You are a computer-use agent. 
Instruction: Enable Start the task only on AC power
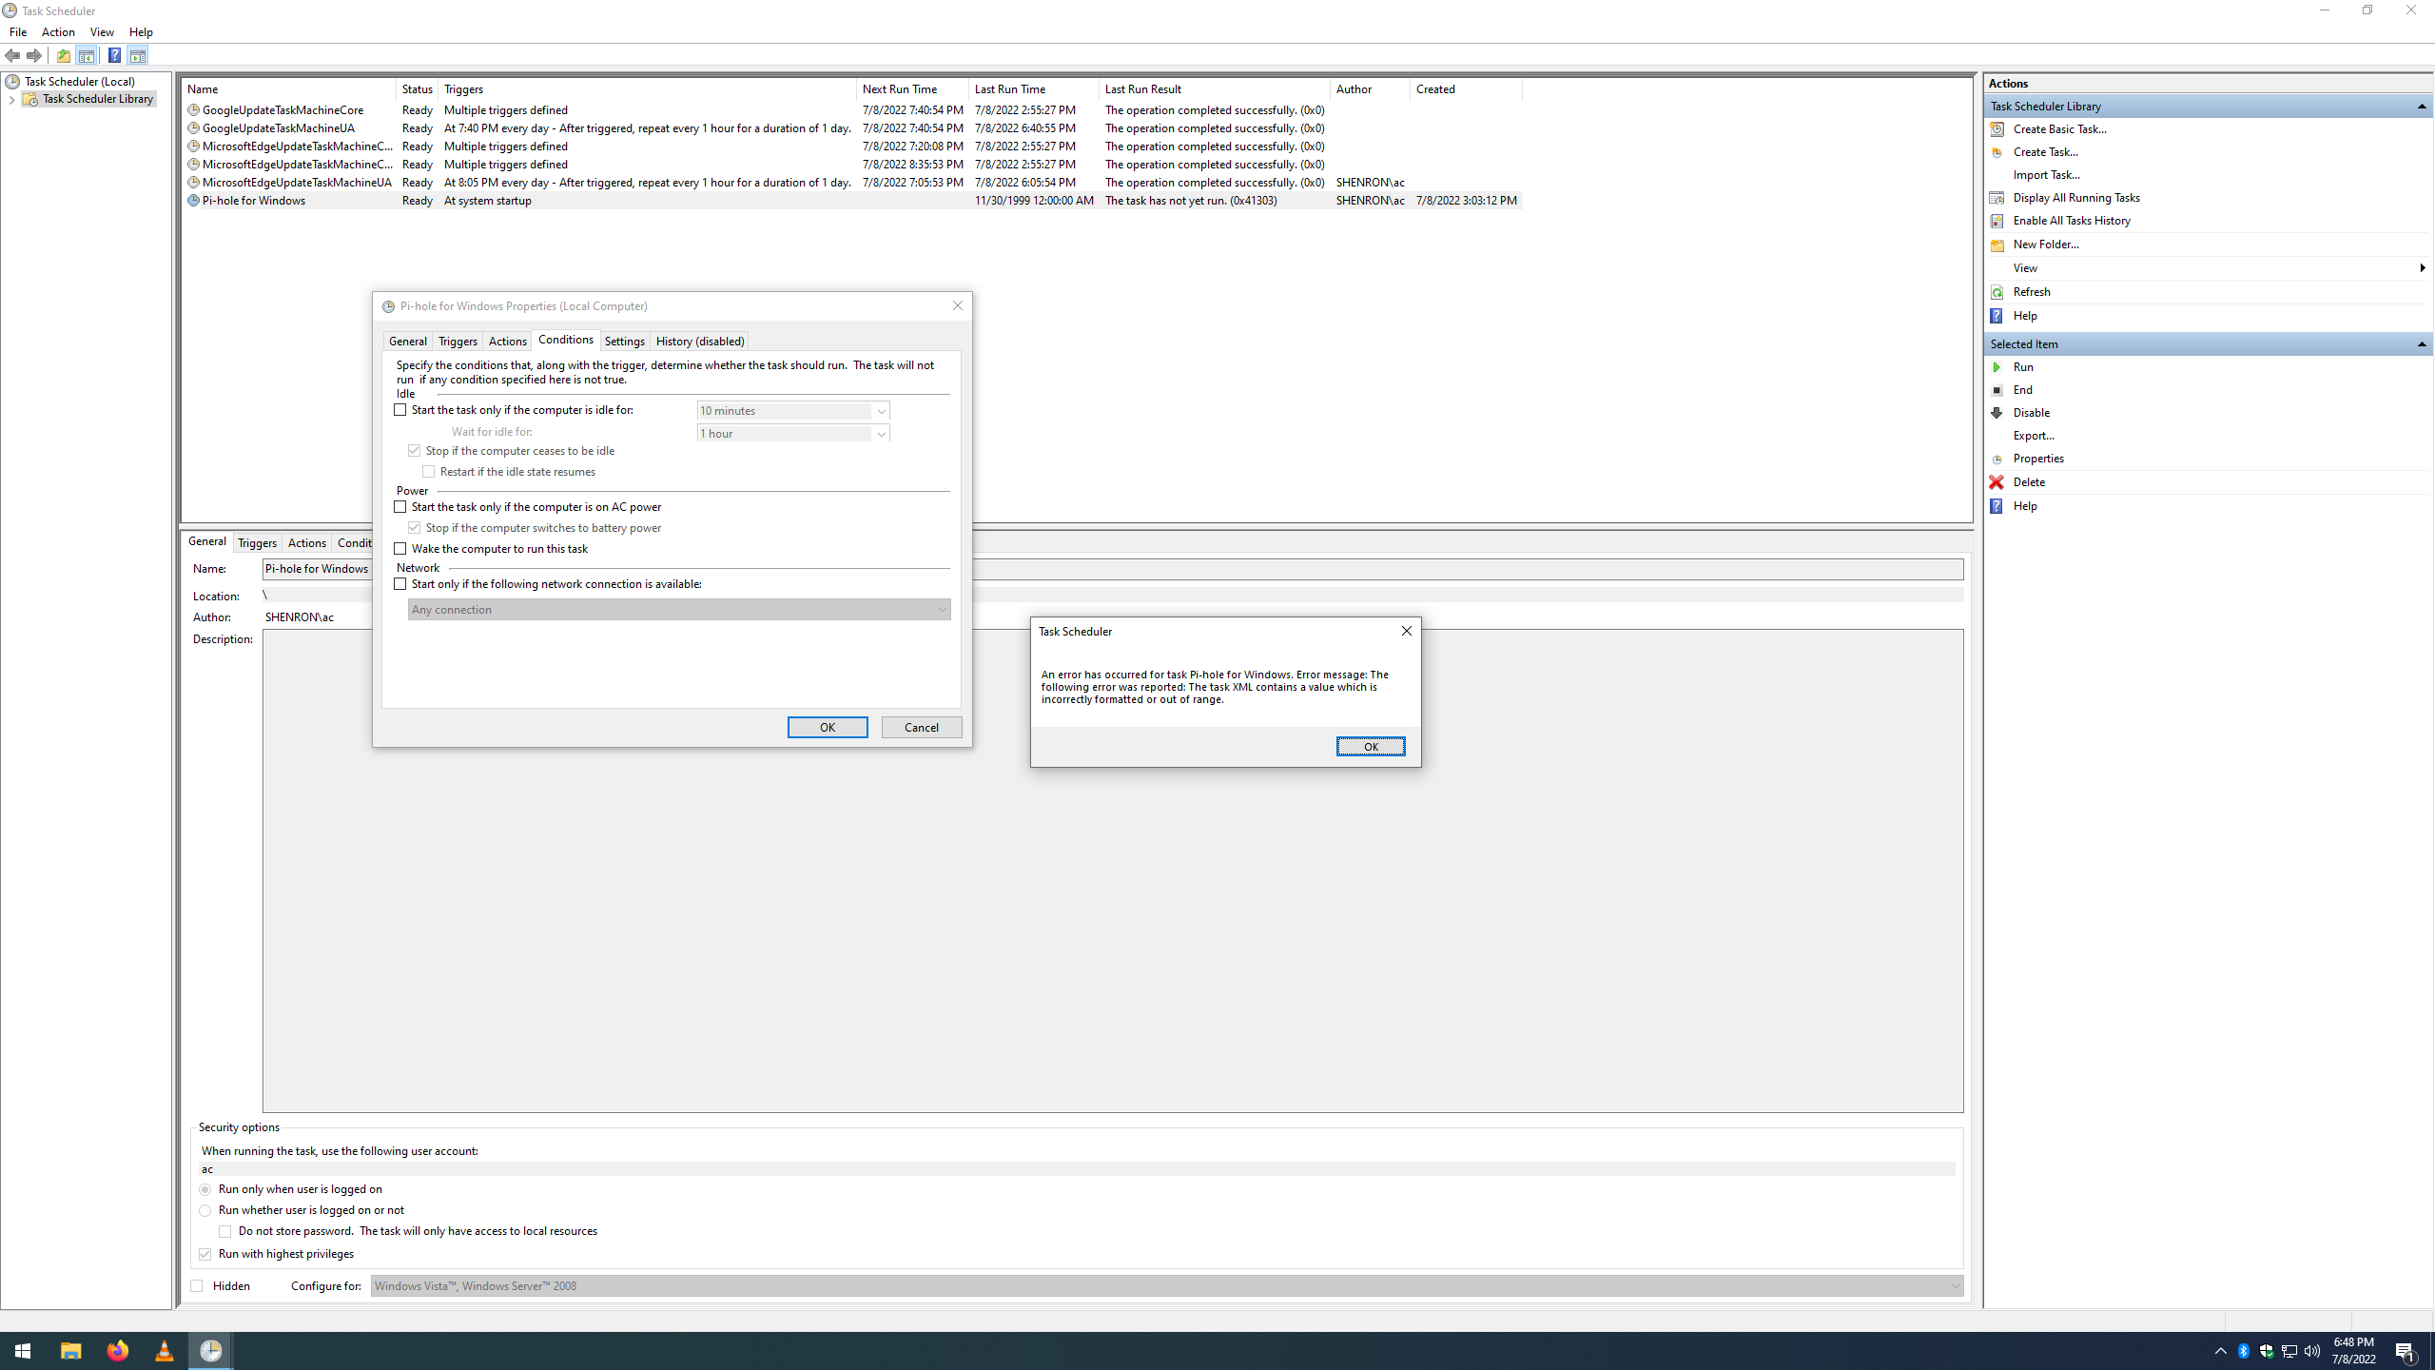(399, 507)
